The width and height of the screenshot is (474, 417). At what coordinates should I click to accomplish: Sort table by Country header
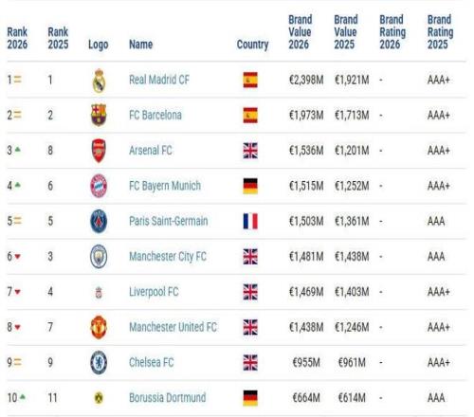252,45
